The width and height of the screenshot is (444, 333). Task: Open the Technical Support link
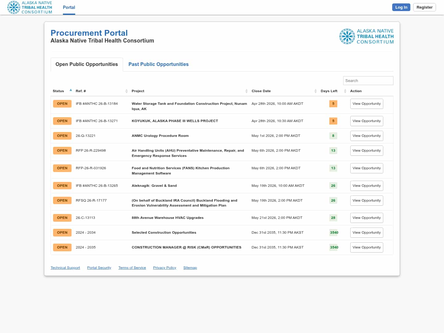pos(65,268)
